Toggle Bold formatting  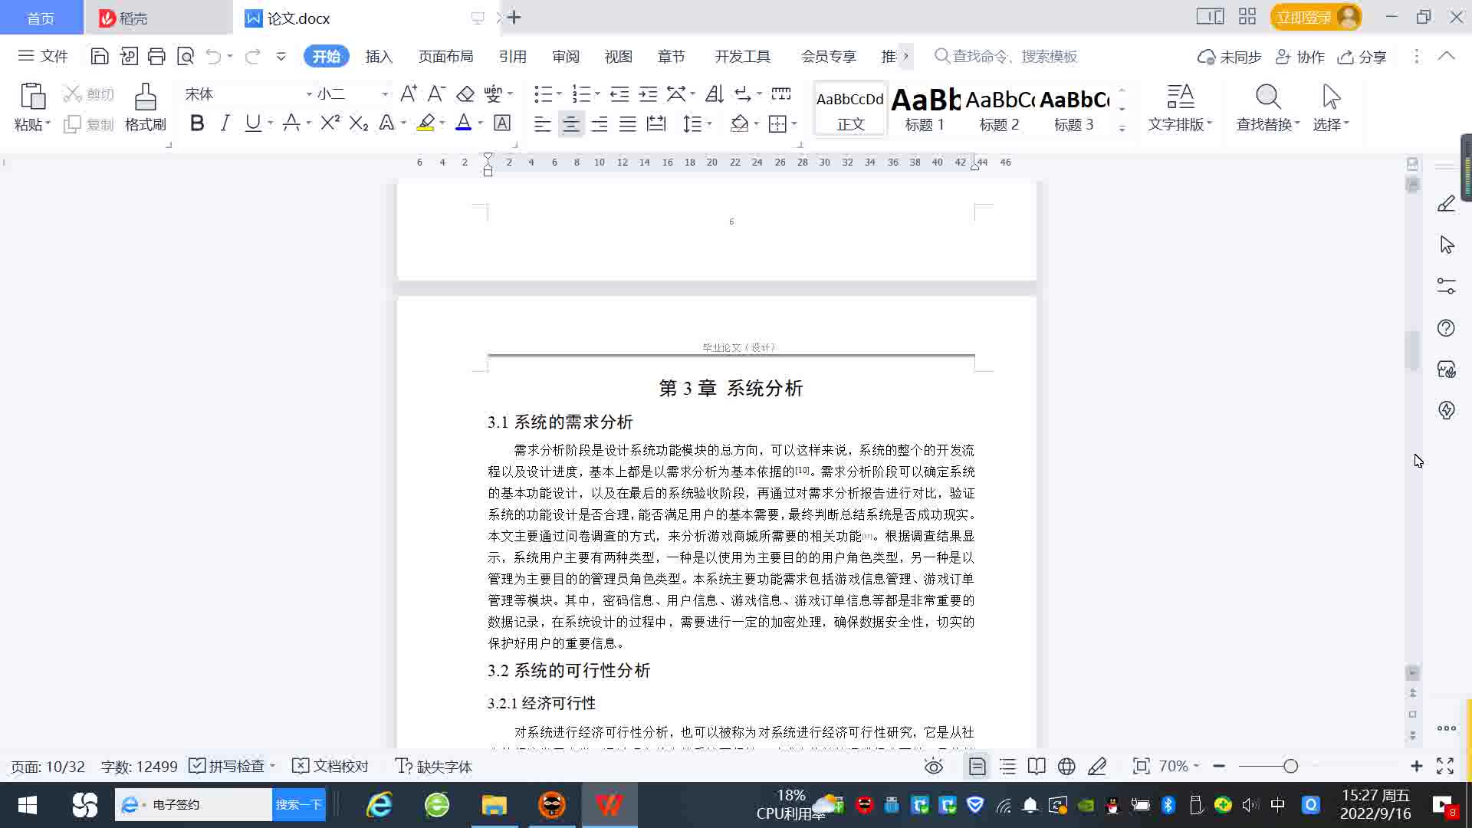(x=196, y=123)
